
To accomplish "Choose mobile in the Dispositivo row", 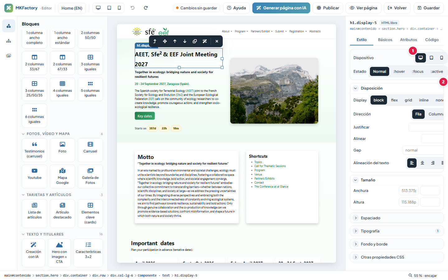I will pyautogui.click(x=441, y=58).
